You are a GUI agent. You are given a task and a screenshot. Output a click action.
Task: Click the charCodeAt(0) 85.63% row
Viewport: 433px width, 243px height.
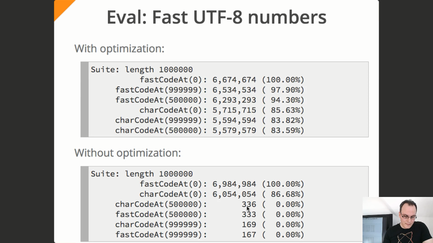[x=222, y=110]
